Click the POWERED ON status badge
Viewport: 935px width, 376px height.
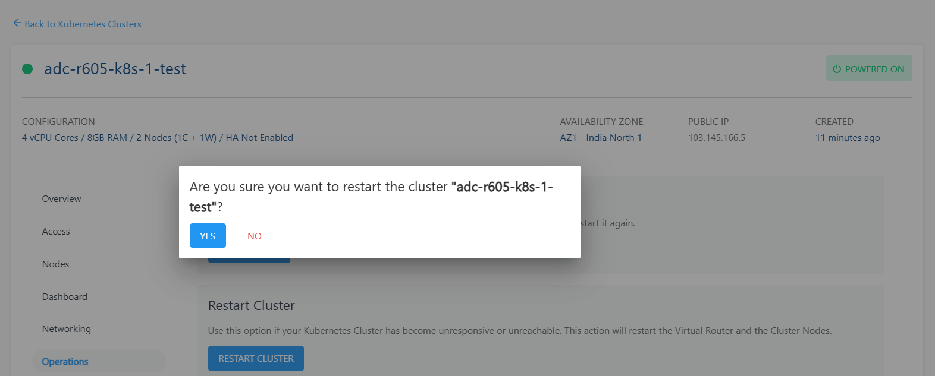(x=869, y=68)
